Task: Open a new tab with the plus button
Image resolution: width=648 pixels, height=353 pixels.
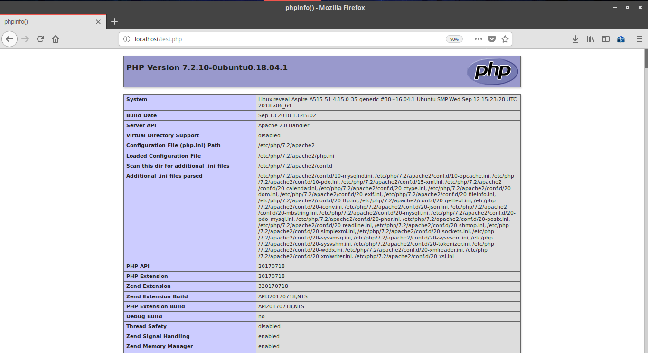Action: click(114, 21)
